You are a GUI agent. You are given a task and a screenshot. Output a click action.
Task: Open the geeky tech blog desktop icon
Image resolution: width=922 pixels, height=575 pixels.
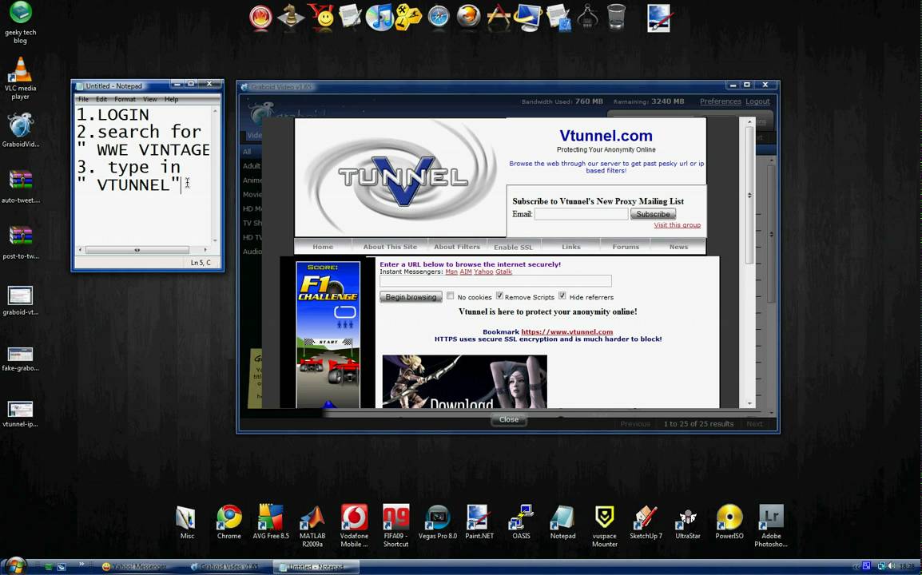(x=21, y=22)
